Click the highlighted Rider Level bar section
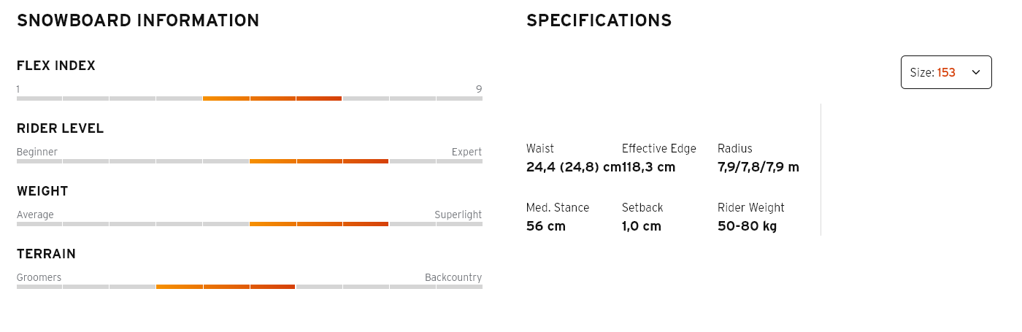The width and height of the screenshot is (1022, 332). pyautogui.click(x=319, y=161)
